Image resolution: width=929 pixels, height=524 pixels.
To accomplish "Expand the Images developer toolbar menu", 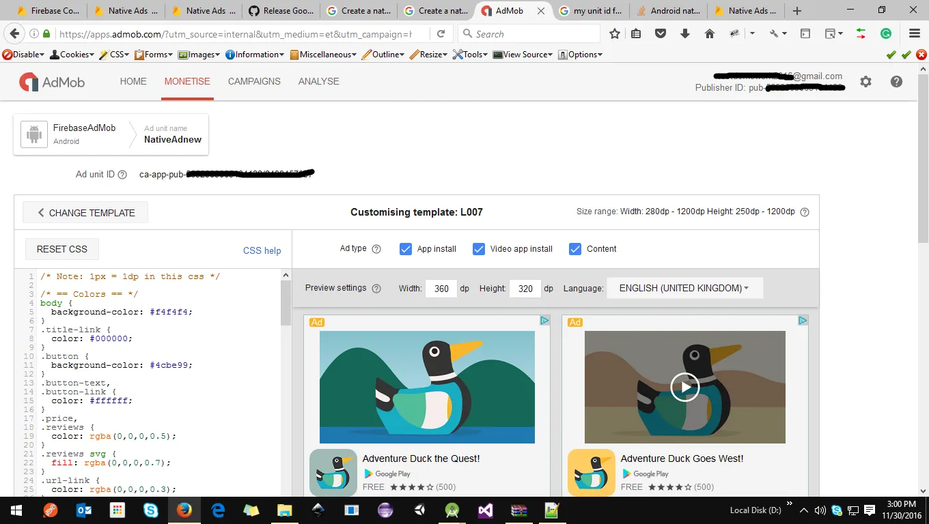I will coord(199,55).
